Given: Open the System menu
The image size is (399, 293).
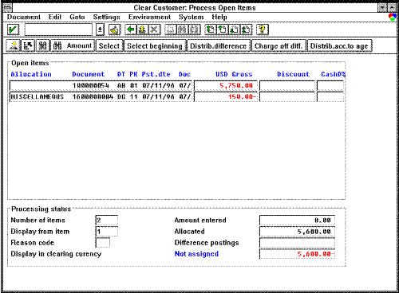Looking at the screenshot, I should coord(191,17).
